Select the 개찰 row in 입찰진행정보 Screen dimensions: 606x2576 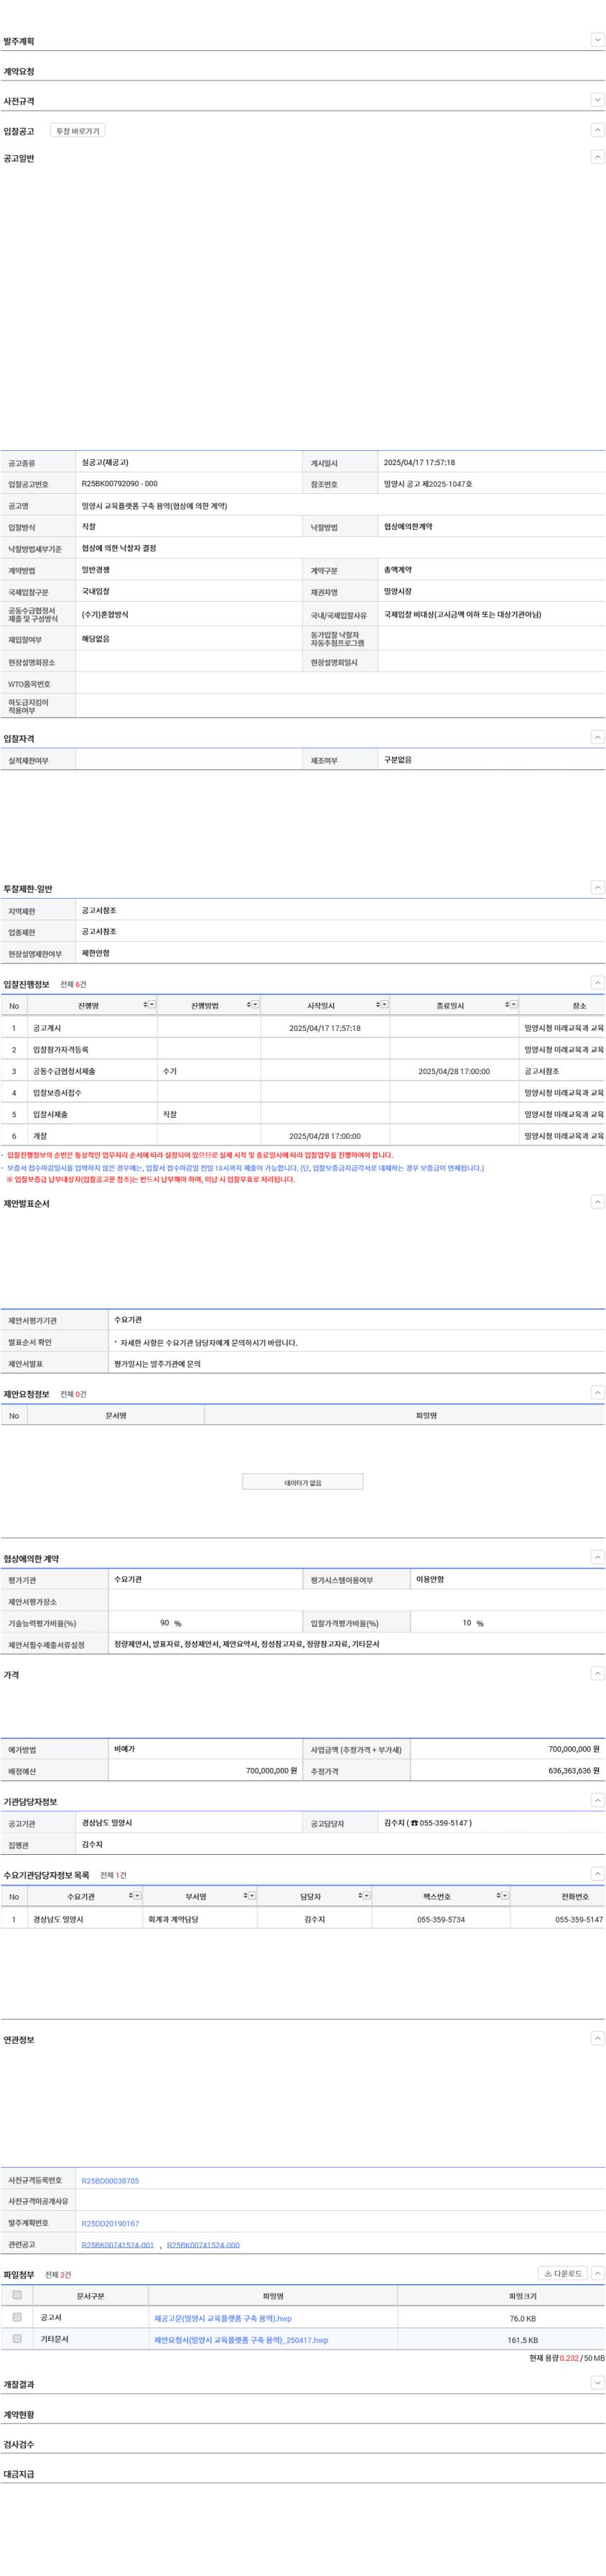coord(302,1135)
